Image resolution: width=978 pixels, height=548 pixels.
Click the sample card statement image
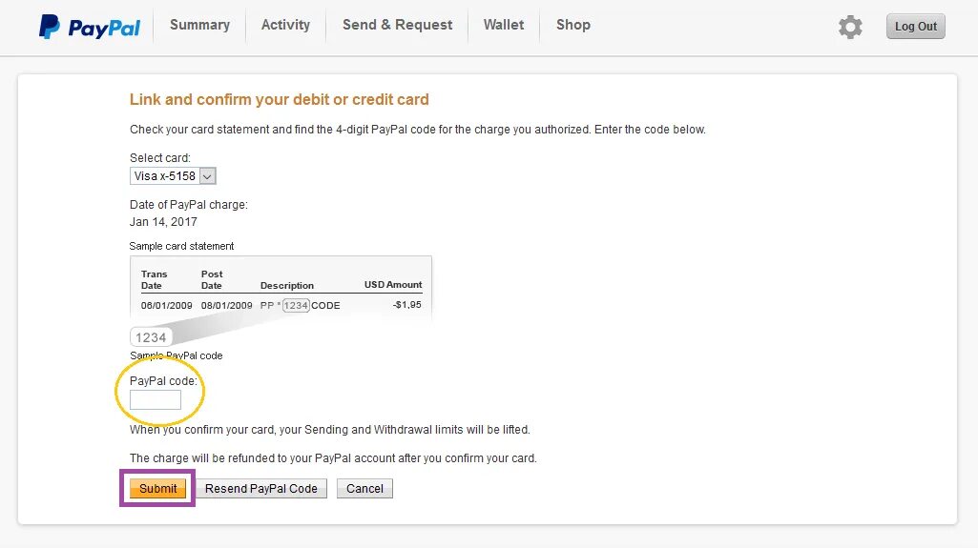click(281, 286)
